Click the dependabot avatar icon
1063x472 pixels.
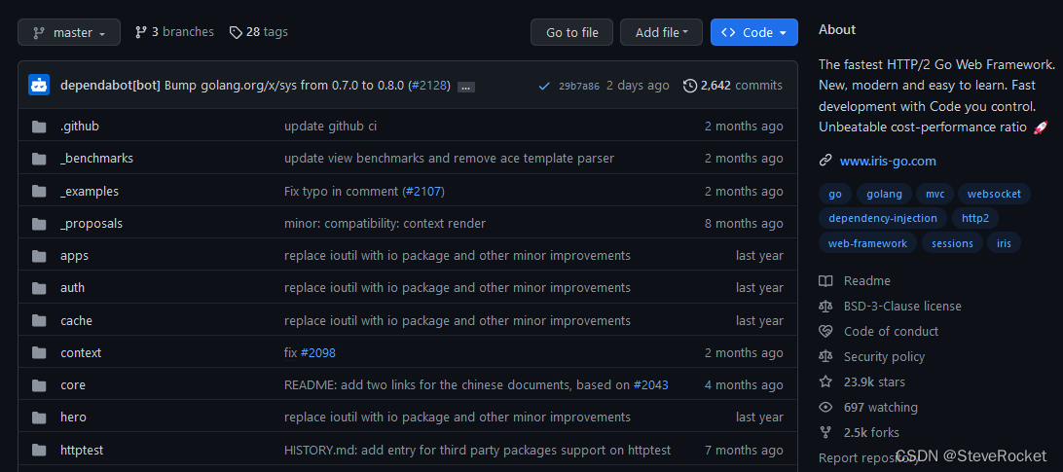[39, 86]
